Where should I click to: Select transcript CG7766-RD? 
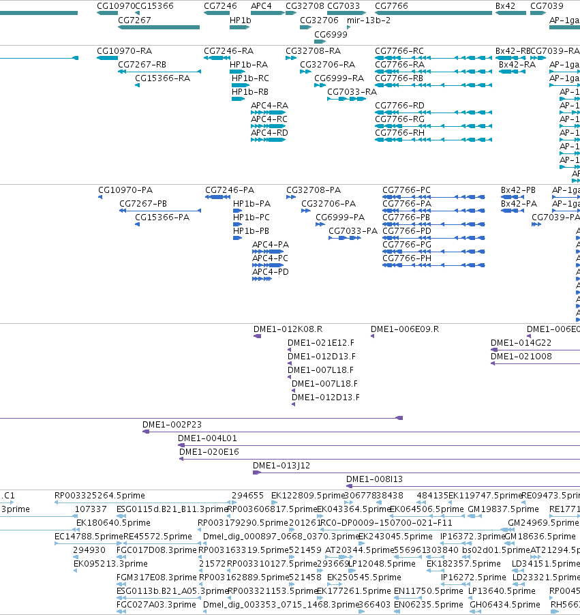(x=399, y=106)
